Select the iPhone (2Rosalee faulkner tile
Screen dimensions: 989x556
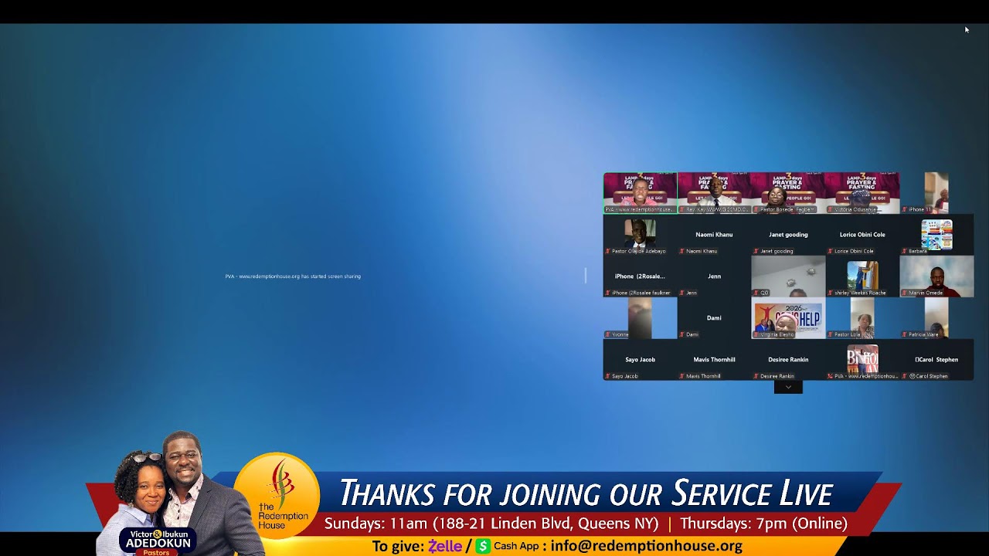(640, 276)
